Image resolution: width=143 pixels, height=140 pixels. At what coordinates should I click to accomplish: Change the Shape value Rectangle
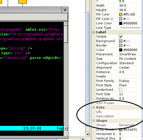130,125
